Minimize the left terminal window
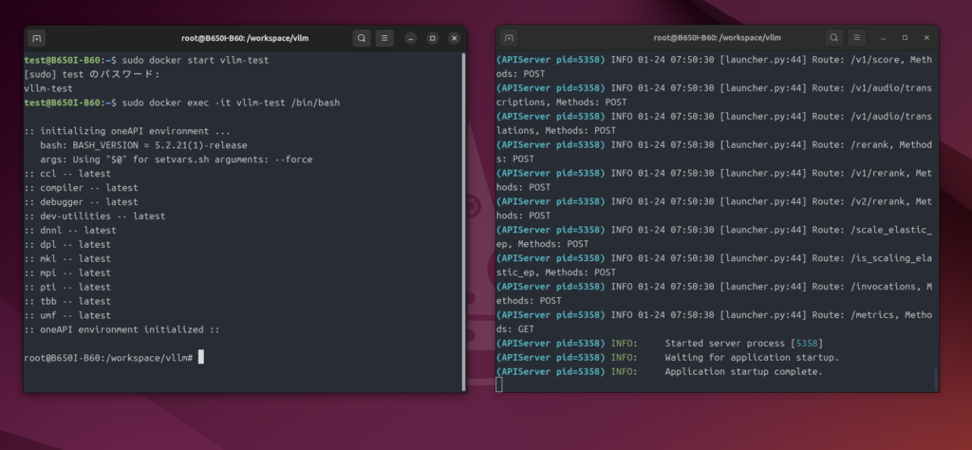Screen dimensions: 972x450 [410, 38]
